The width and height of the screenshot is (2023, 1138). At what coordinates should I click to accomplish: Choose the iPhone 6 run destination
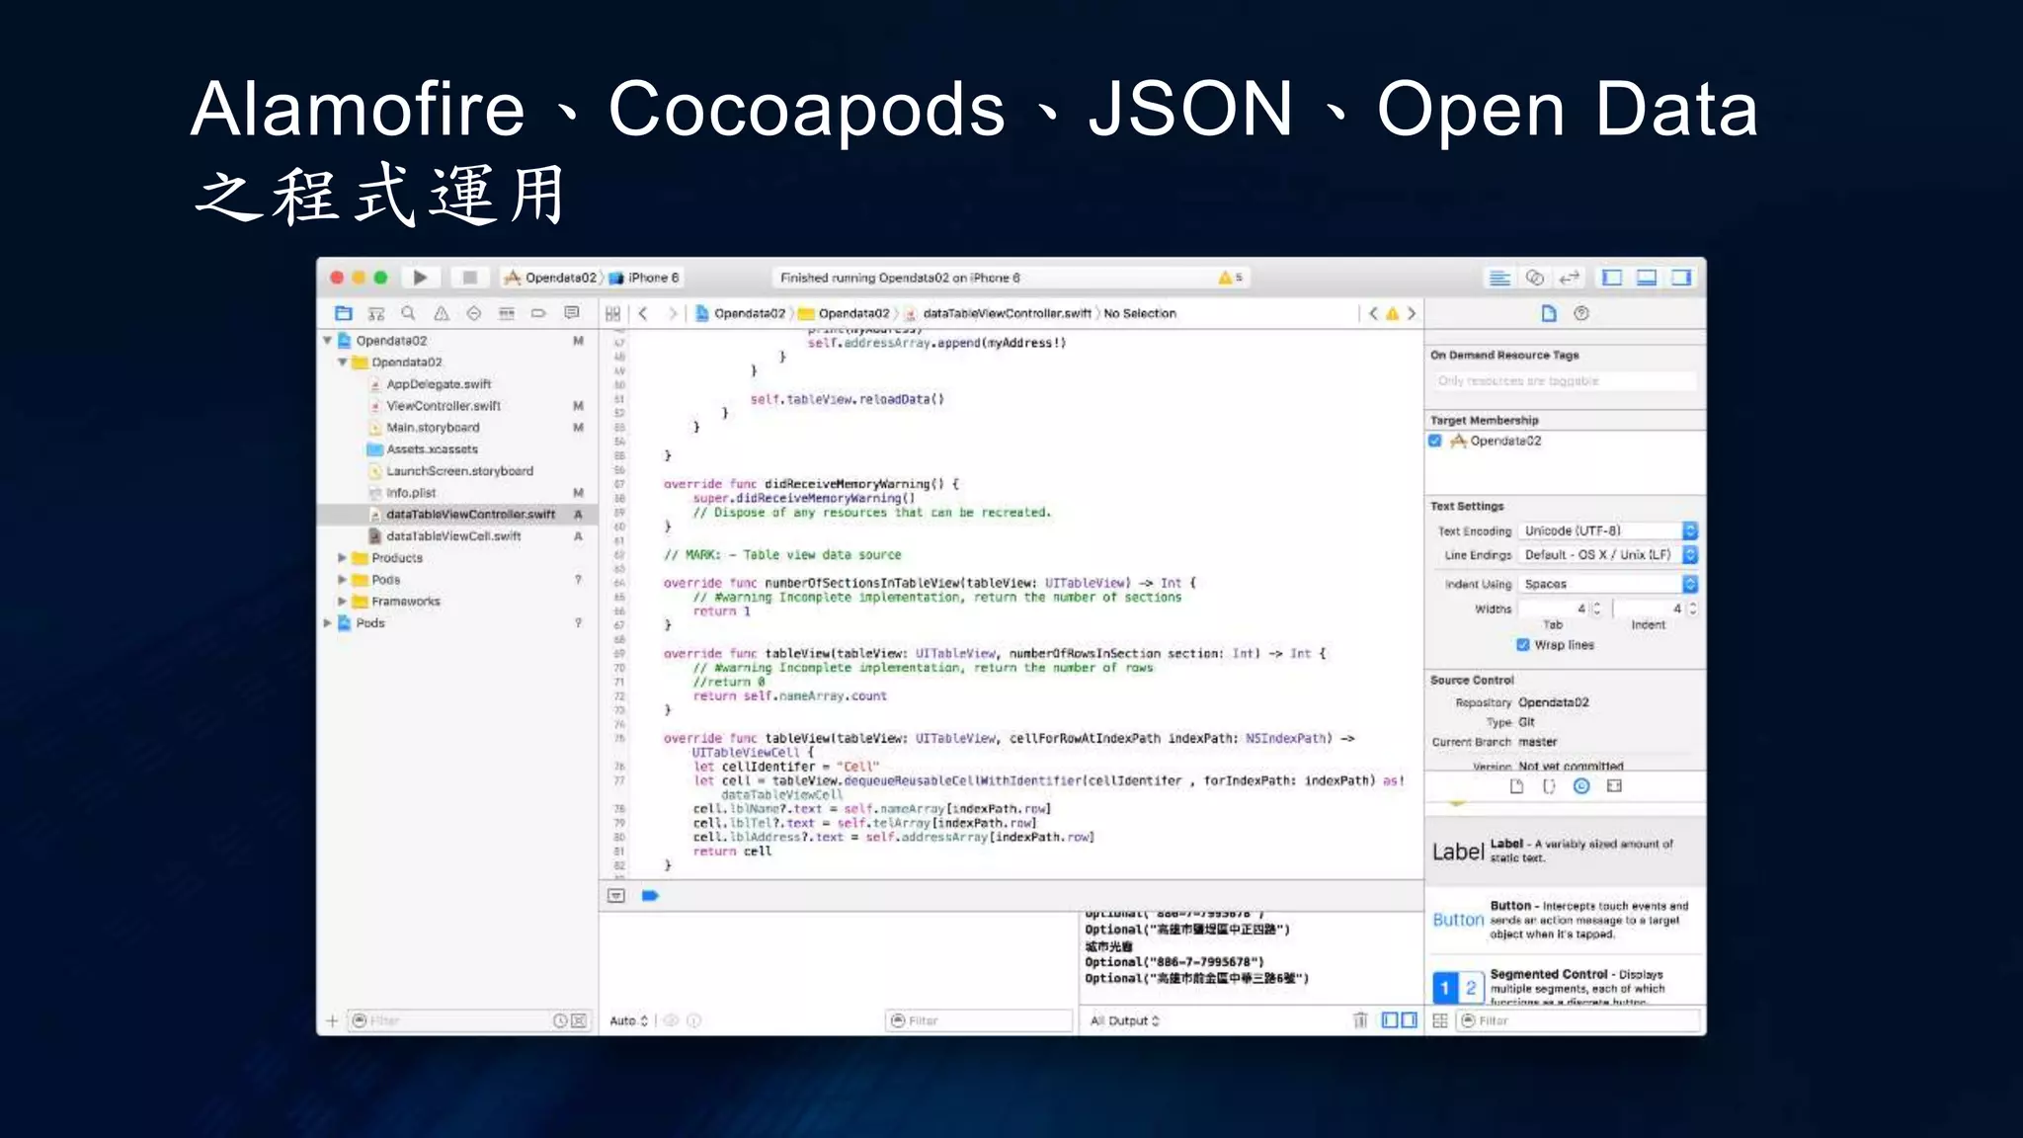pyautogui.click(x=644, y=278)
